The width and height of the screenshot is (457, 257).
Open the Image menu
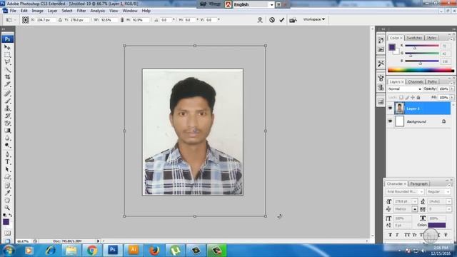37,11
